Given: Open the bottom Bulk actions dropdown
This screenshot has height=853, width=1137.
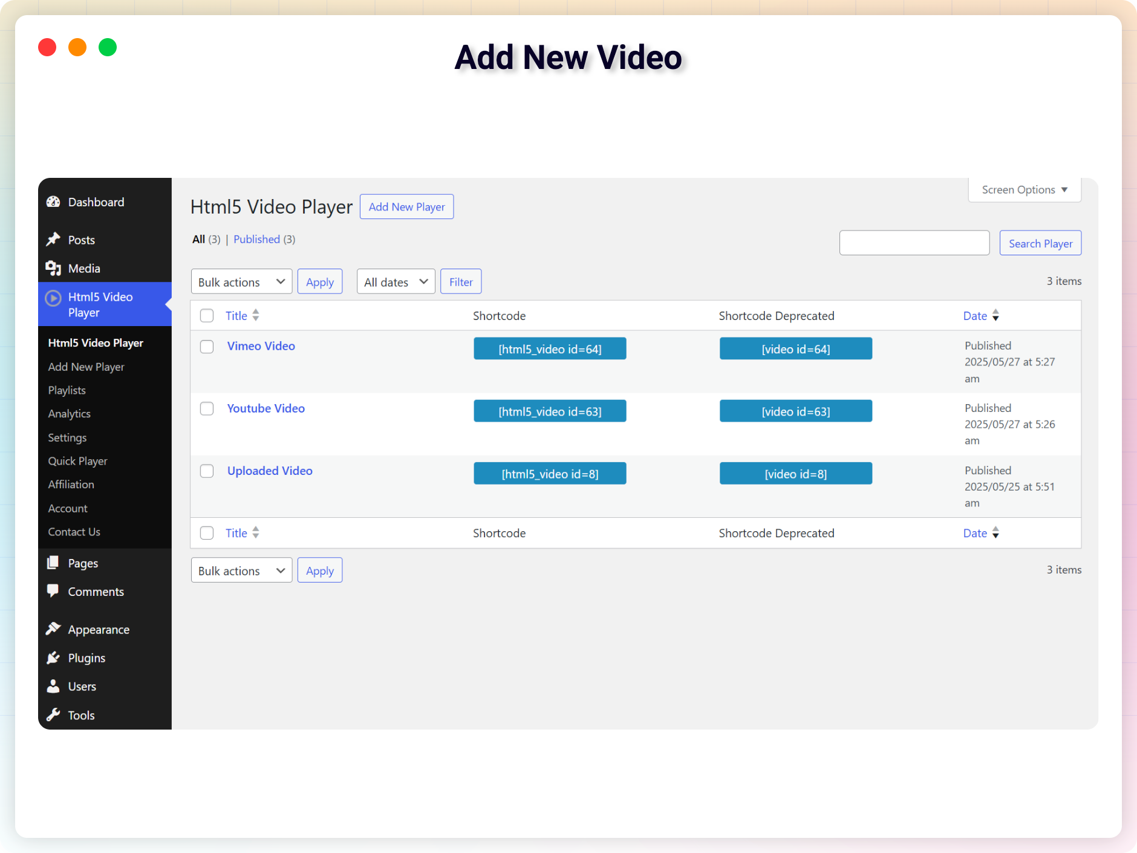Looking at the screenshot, I should [x=241, y=570].
